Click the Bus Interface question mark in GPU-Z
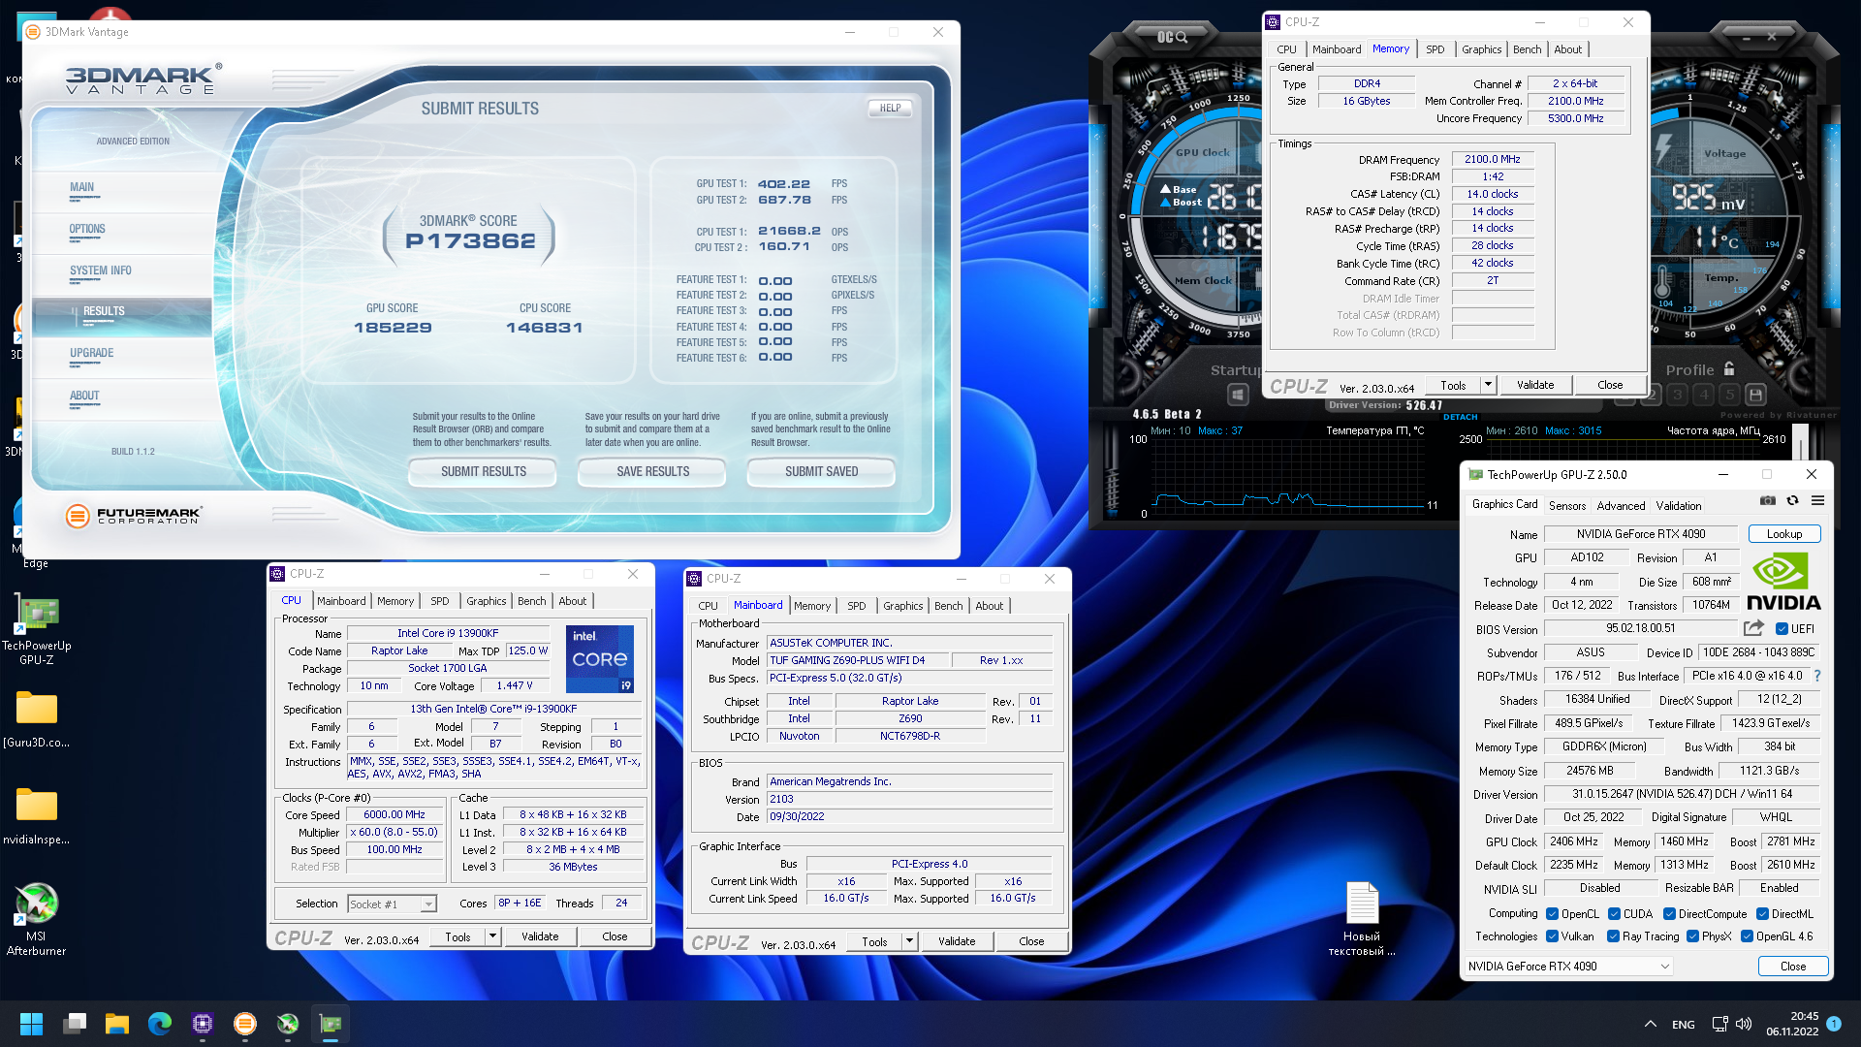This screenshot has width=1861, height=1047. point(1817,676)
